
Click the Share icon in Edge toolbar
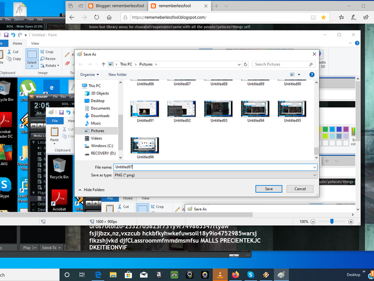pos(366,17)
